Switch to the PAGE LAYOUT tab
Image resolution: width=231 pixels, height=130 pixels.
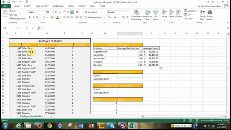click(42, 6)
